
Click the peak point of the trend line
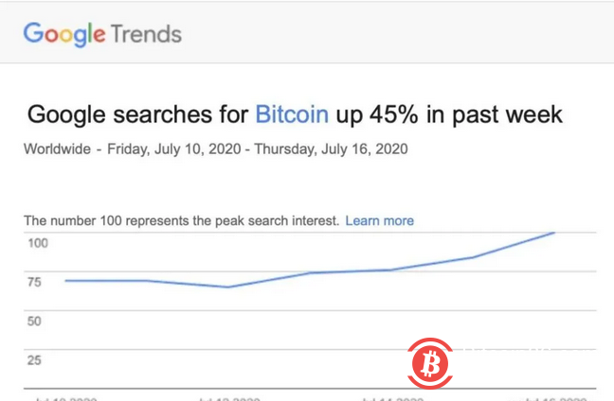(x=553, y=233)
